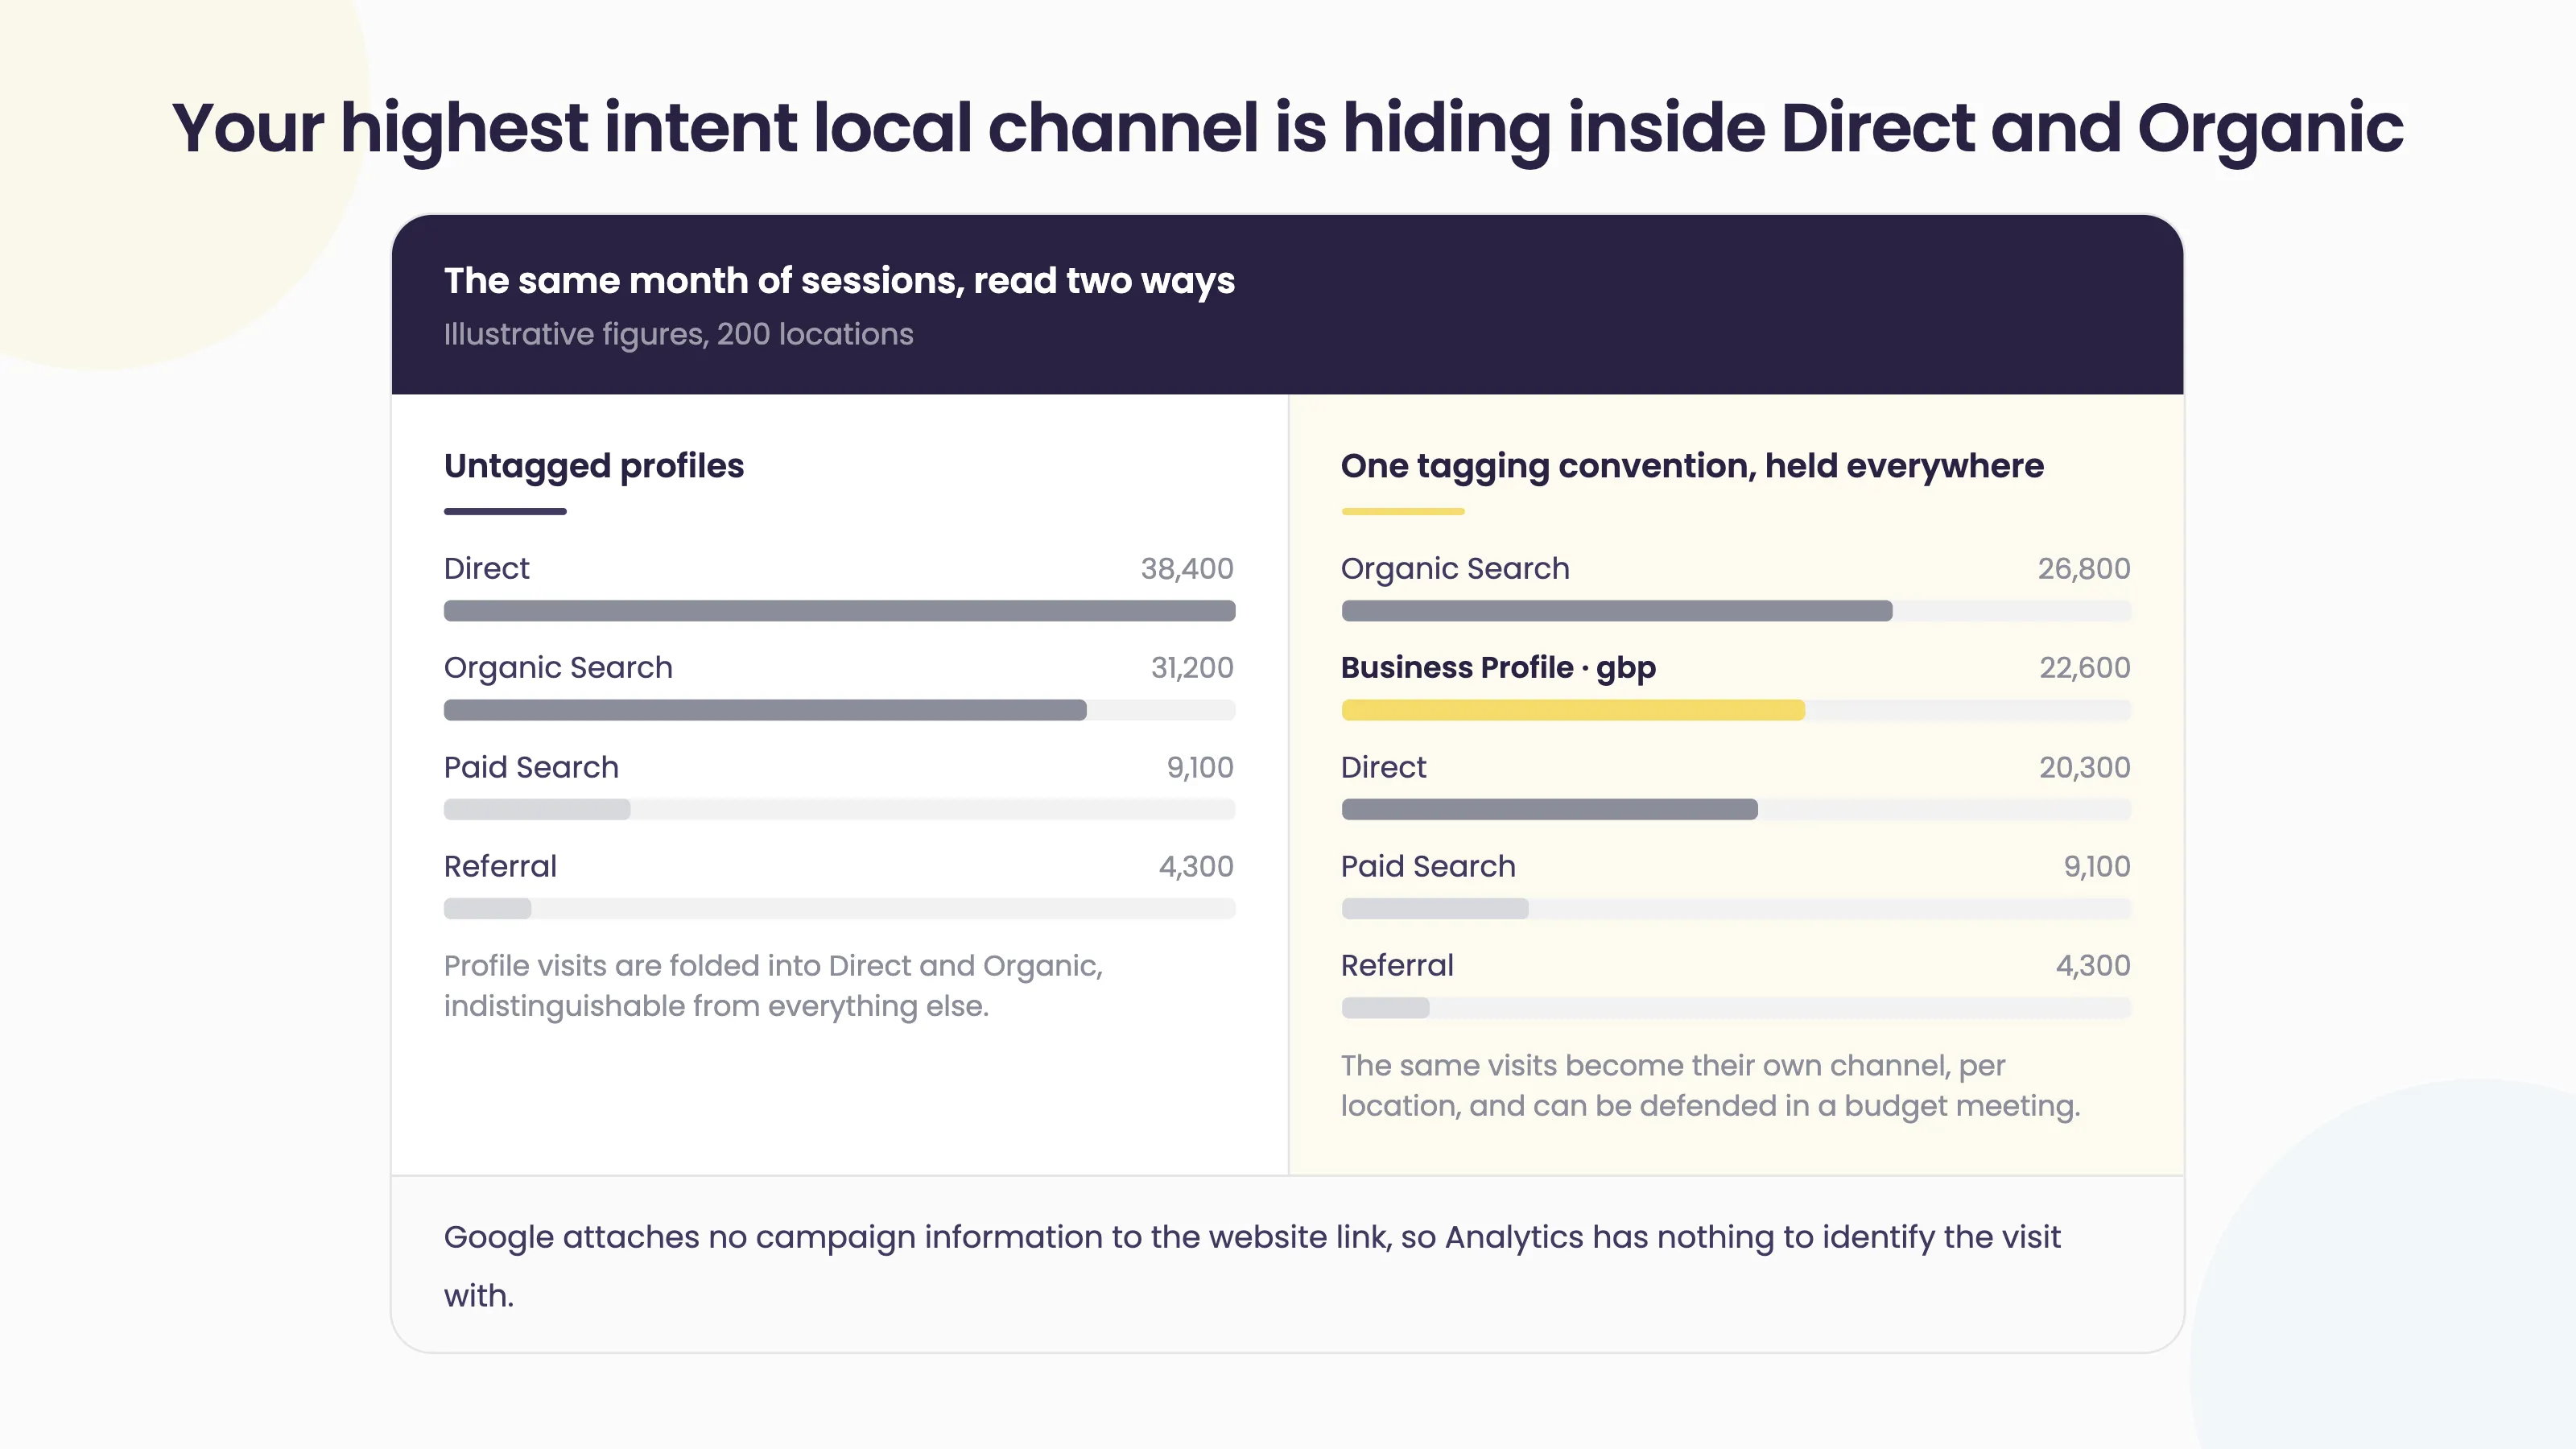
Task: Click the Direct label under Untagged profiles
Action: tap(486, 568)
